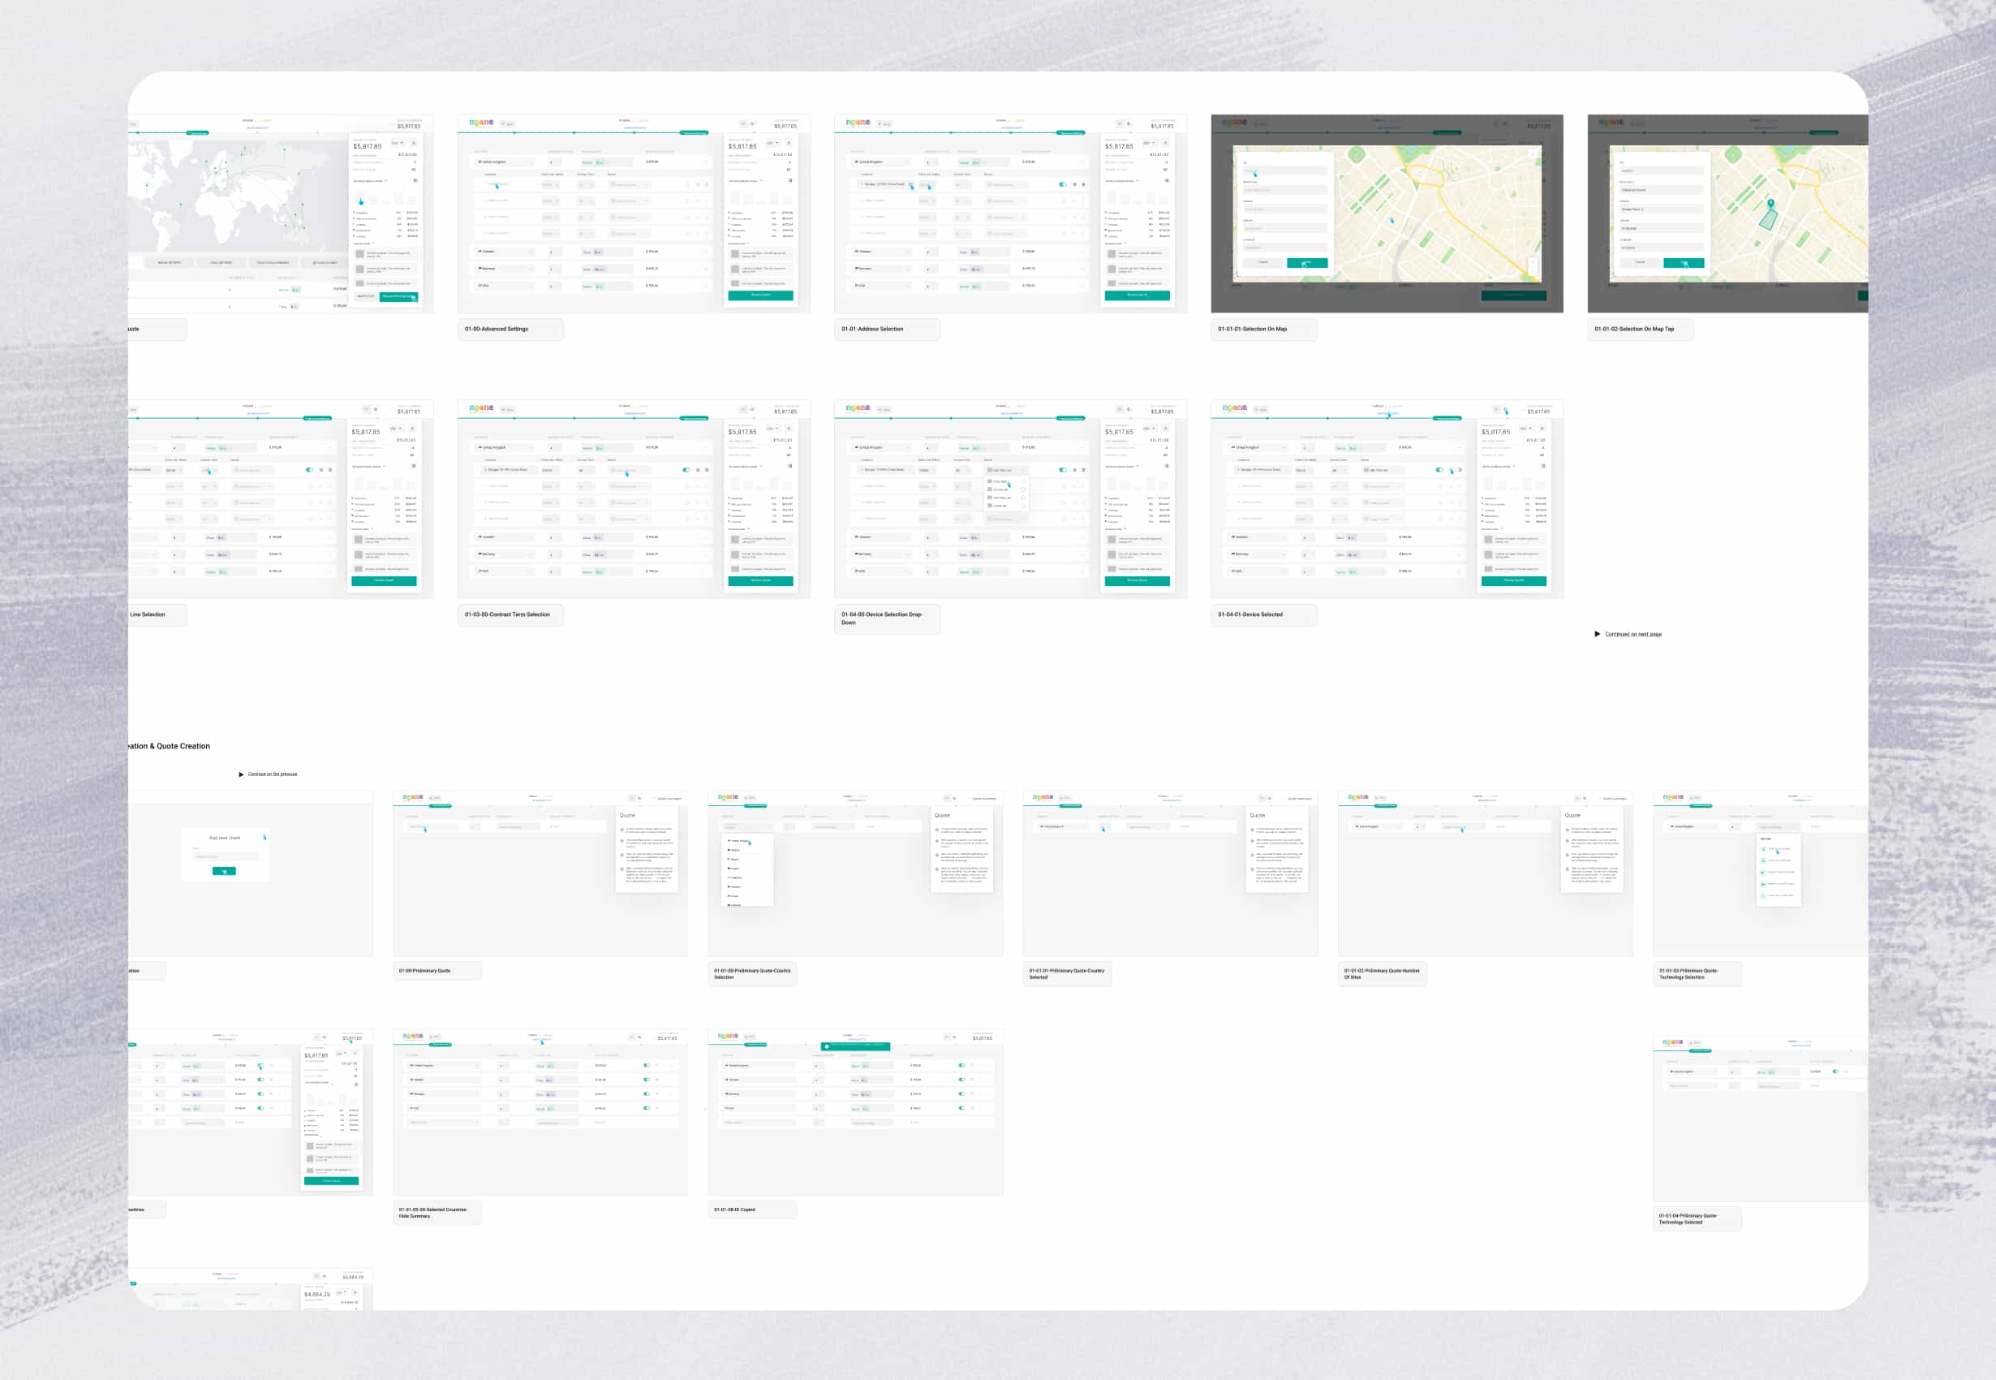Screen dimensions: 1996x1380
Task: Click teal summary button in Advanced Settings frame
Action: click(760, 295)
